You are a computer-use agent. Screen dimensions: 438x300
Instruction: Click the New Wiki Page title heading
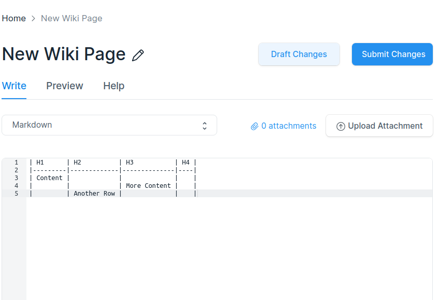pyautogui.click(x=64, y=54)
